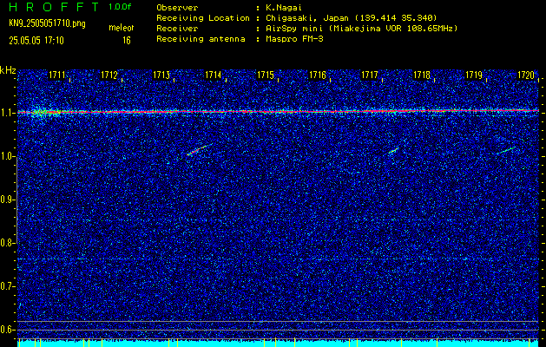Image resolution: width=546 pixels, height=347 pixels.
Task: Click the 0.9 frequency axis label
Action: (x=8, y=200)
